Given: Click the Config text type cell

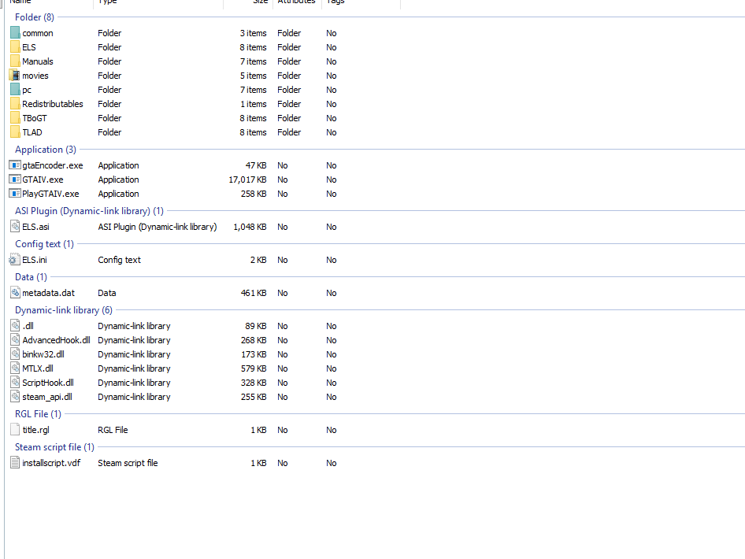Looking at the screenshot, I should pyautogui.click(x=119, y=260).
